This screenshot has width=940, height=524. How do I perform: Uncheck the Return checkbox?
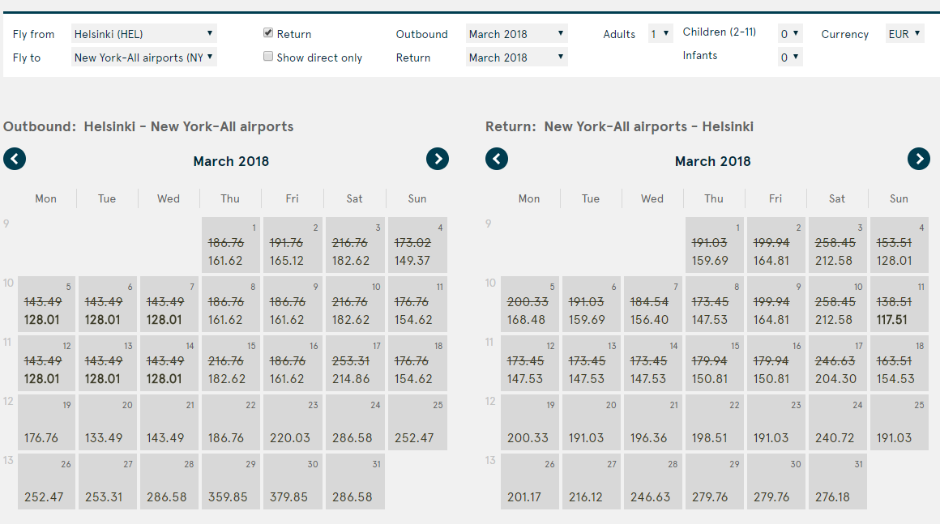pyautogui.click(x=268, y=33)
